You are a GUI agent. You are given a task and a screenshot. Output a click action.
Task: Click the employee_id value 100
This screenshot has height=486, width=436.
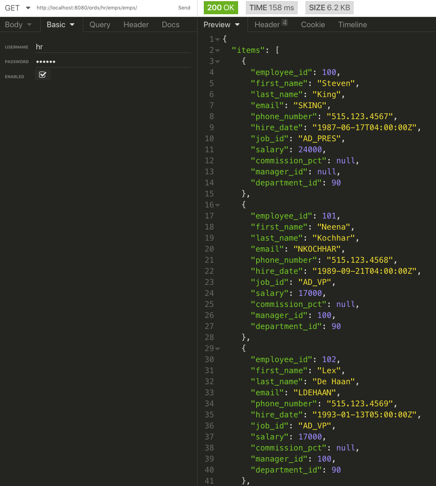pos(329,72)
